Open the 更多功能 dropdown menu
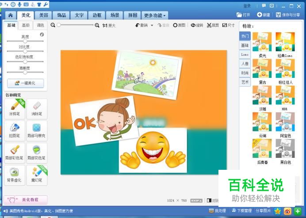306x218 pixels. 155,15
